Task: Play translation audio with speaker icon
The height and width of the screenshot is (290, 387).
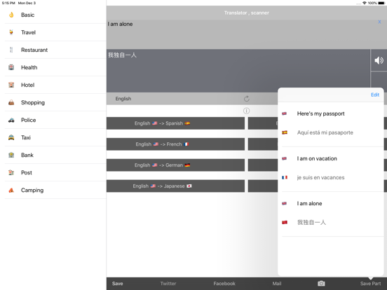Action: click(379, 60)
